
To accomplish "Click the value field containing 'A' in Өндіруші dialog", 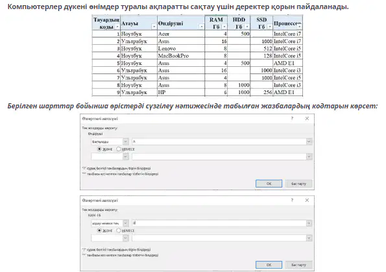I will 219,142.
